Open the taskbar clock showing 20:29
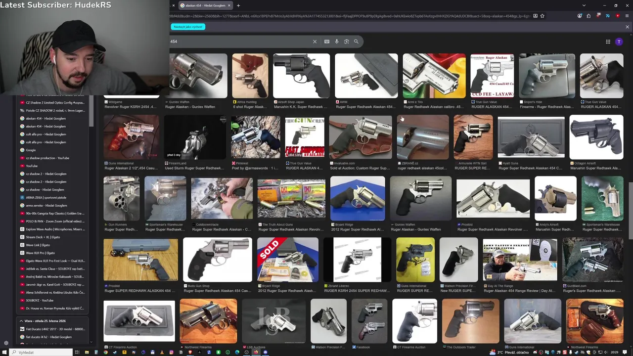This screenshot has height=356, width=633. coord(615,353)
